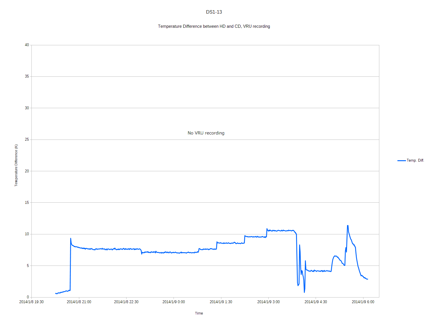The width and height of the screenshot is (428, 321).
Task: Click the Time axis title
Action: pos(199,313)
